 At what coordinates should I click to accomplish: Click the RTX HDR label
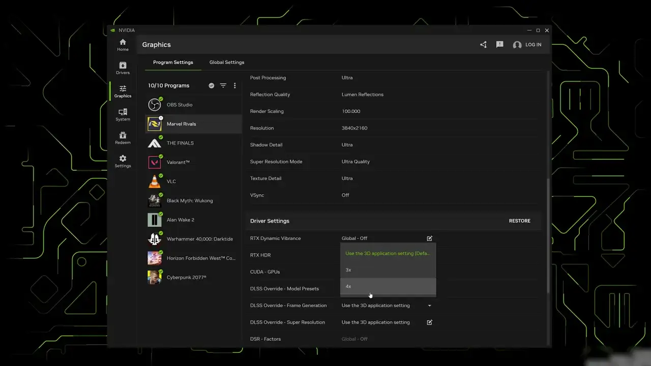(x=260, y=255)
